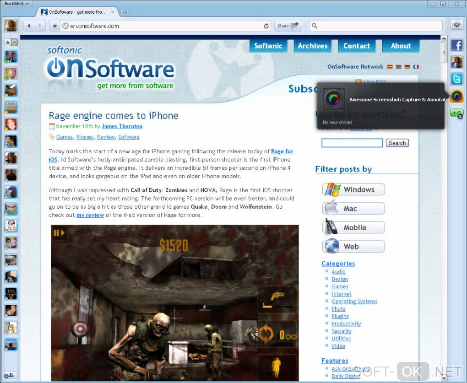Image resolution: width=467 pixels, height=383 pixels.
Task: Select the UK flag network link
Action: click(x=398, y=67)
